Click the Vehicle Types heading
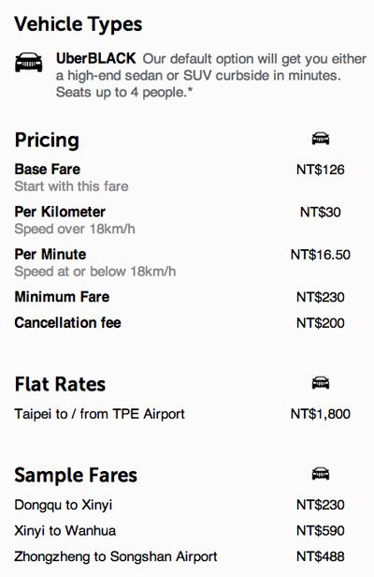Screen dimensions: 374x577 tap(79, 24)
